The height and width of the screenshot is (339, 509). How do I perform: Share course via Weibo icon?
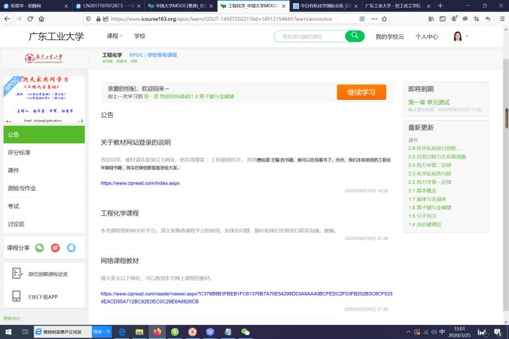[55, 247]
